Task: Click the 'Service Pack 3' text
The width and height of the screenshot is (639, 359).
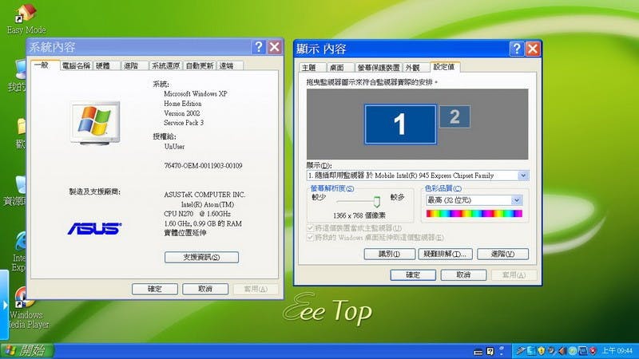Action: 184,123
